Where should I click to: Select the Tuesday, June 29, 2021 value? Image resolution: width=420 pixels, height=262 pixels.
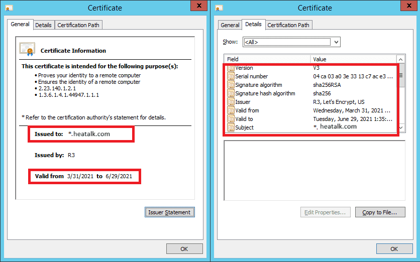click(353, 119)
